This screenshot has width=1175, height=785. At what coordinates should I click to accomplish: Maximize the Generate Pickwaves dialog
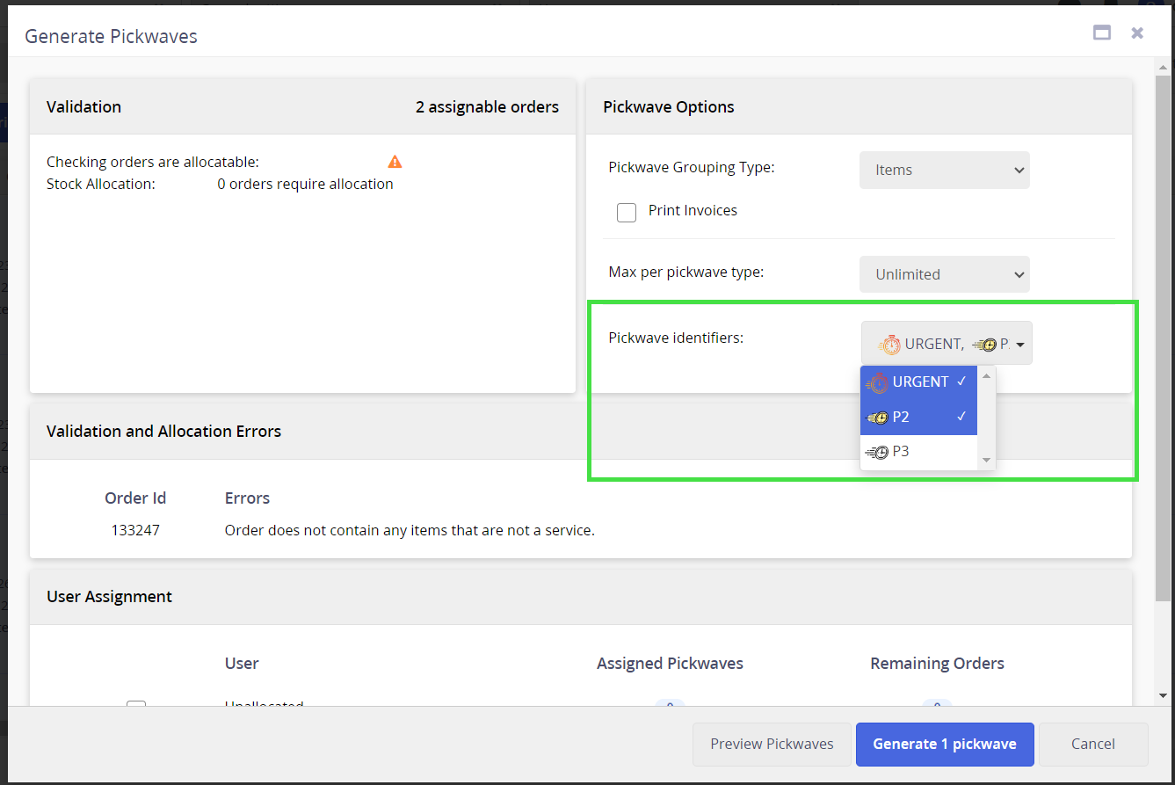click(1101, 33)
